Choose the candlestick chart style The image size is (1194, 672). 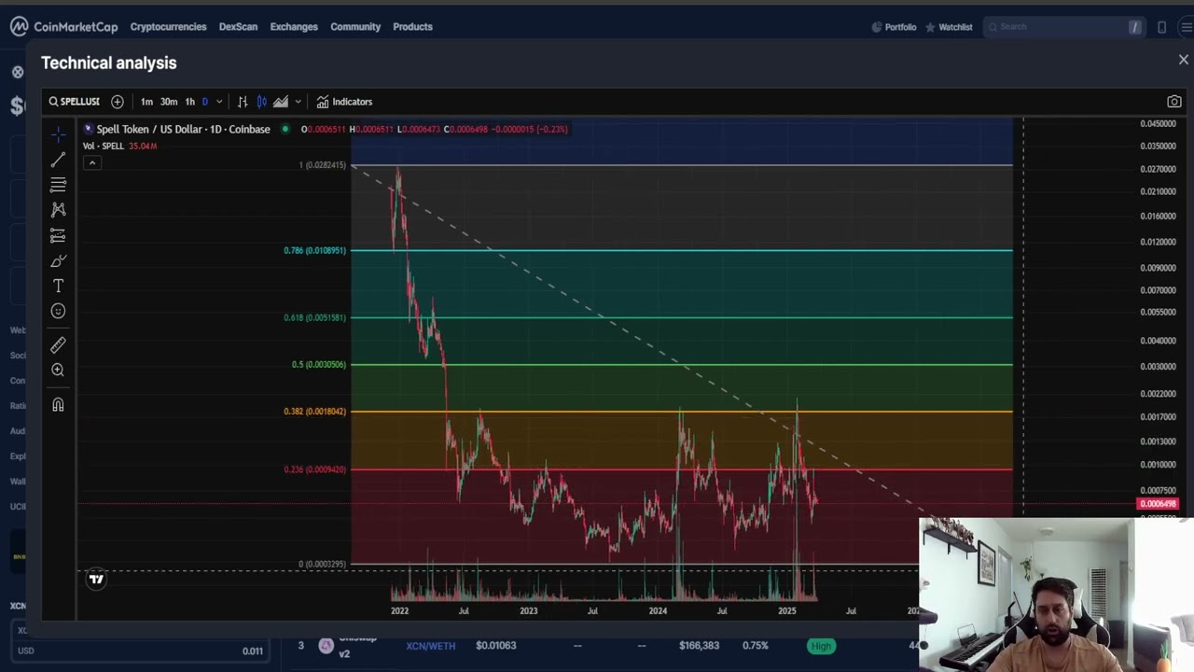262,102
